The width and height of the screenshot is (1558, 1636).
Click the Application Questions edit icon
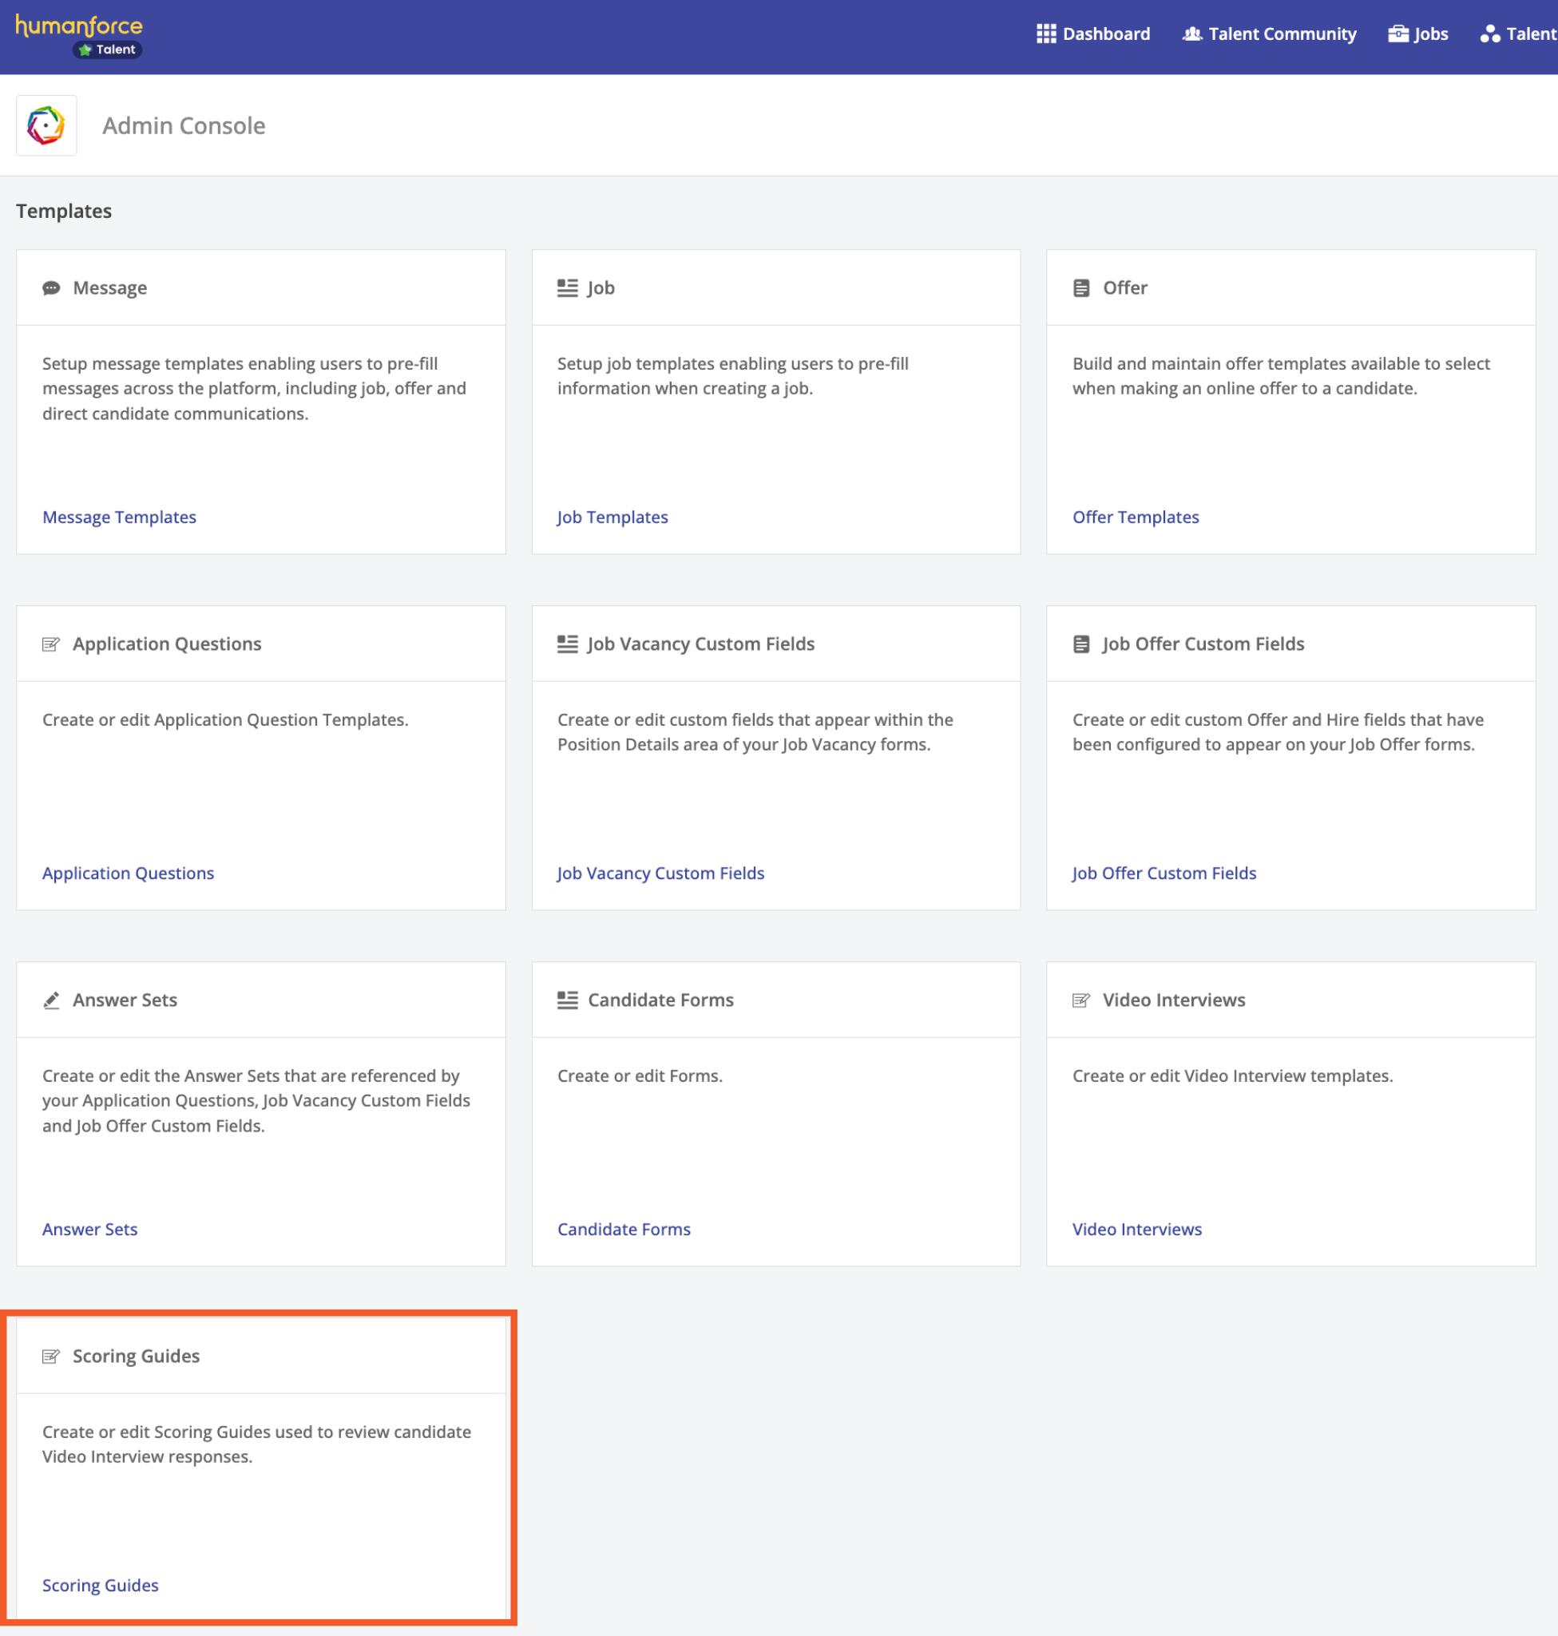tap(51, 644)
